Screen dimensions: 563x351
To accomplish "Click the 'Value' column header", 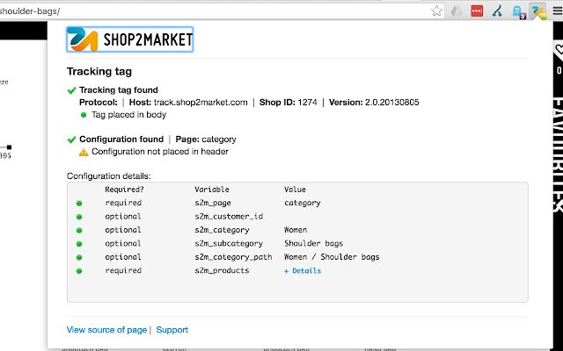I will 295,190.
